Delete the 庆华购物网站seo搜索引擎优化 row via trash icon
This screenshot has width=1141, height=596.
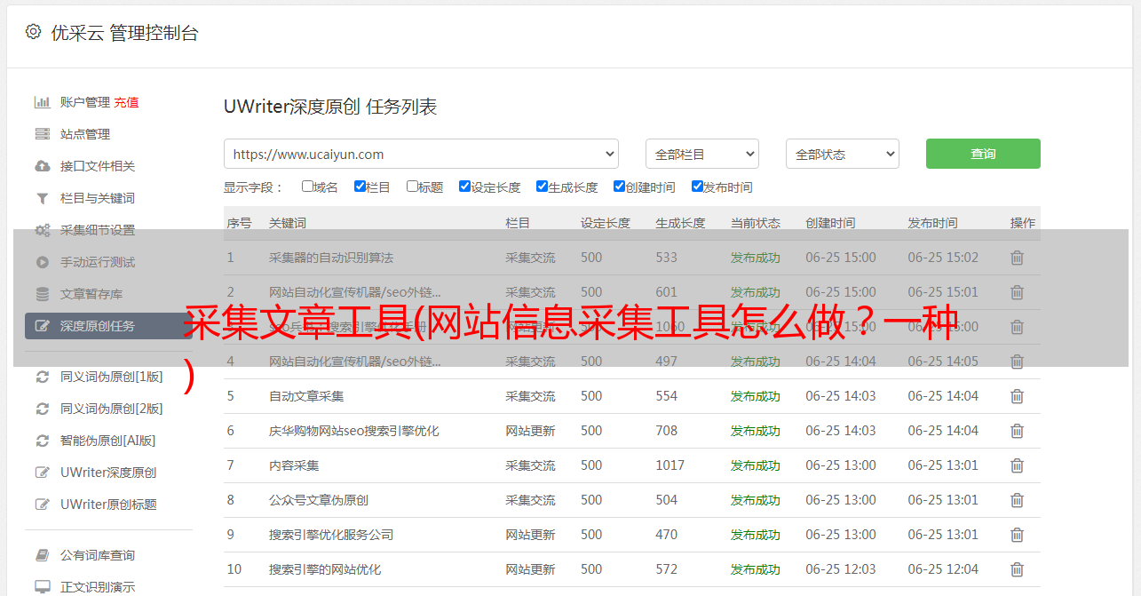coord(1018,431)
